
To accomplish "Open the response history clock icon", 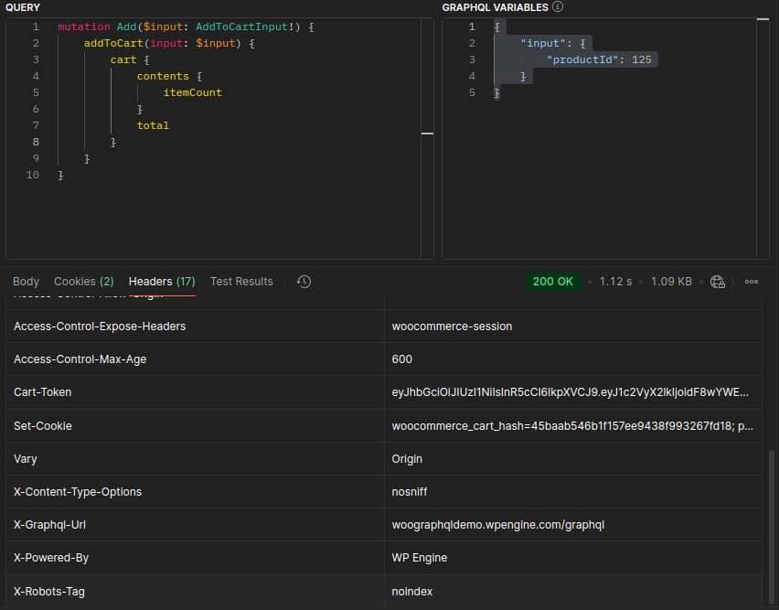I will coord(304,282).
